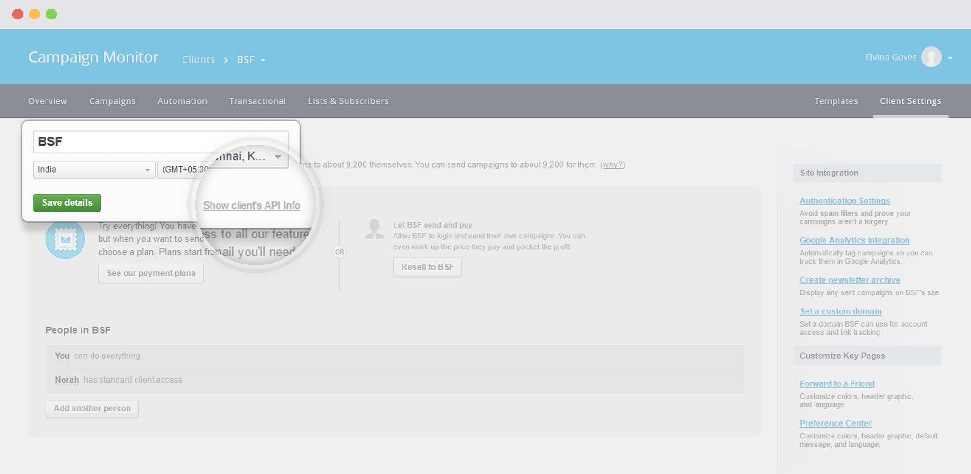
Task: Open Authentication Settings link
Action: tap(844, 201)
